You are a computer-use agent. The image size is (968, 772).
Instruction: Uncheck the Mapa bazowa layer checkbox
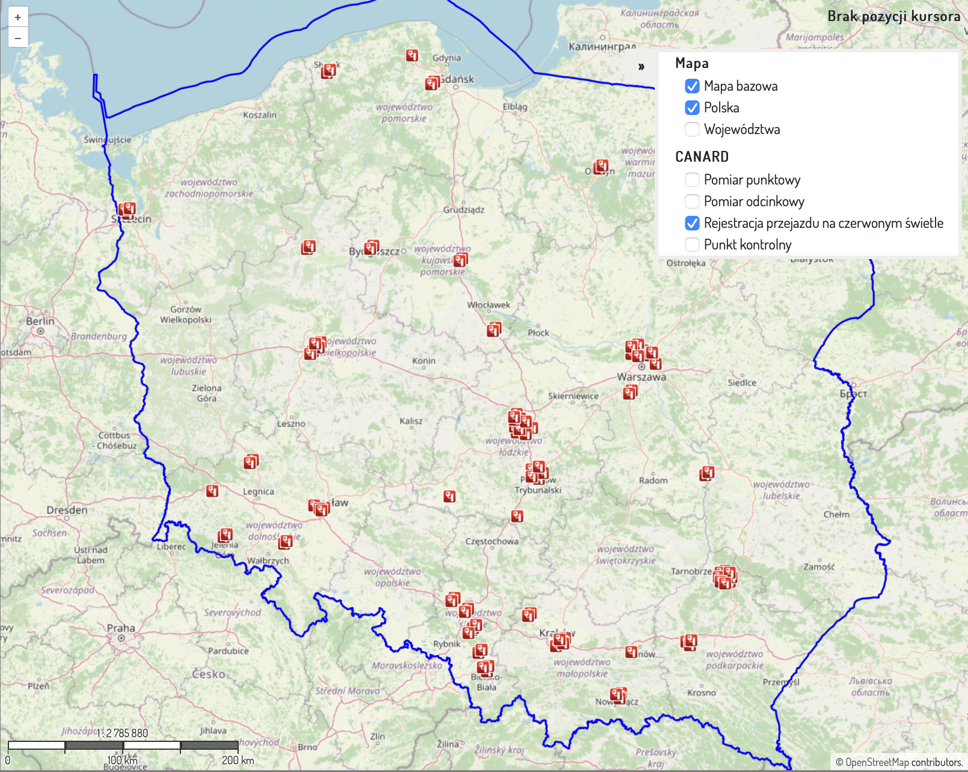[x=692, y=86]
